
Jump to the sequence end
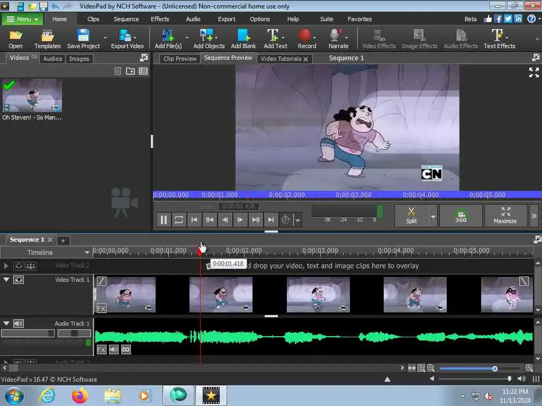[x=270, y=219]
